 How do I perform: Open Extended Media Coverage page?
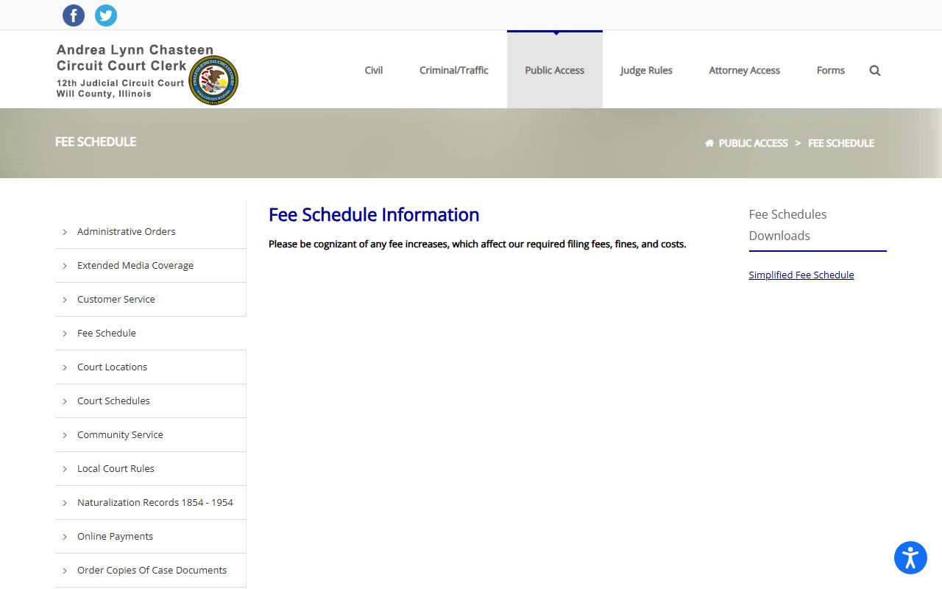point(135,265)
